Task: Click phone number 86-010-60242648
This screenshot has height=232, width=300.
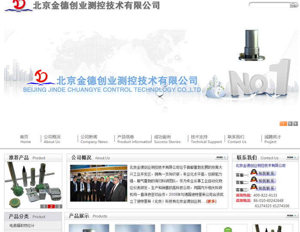Action: coord(268,200)
